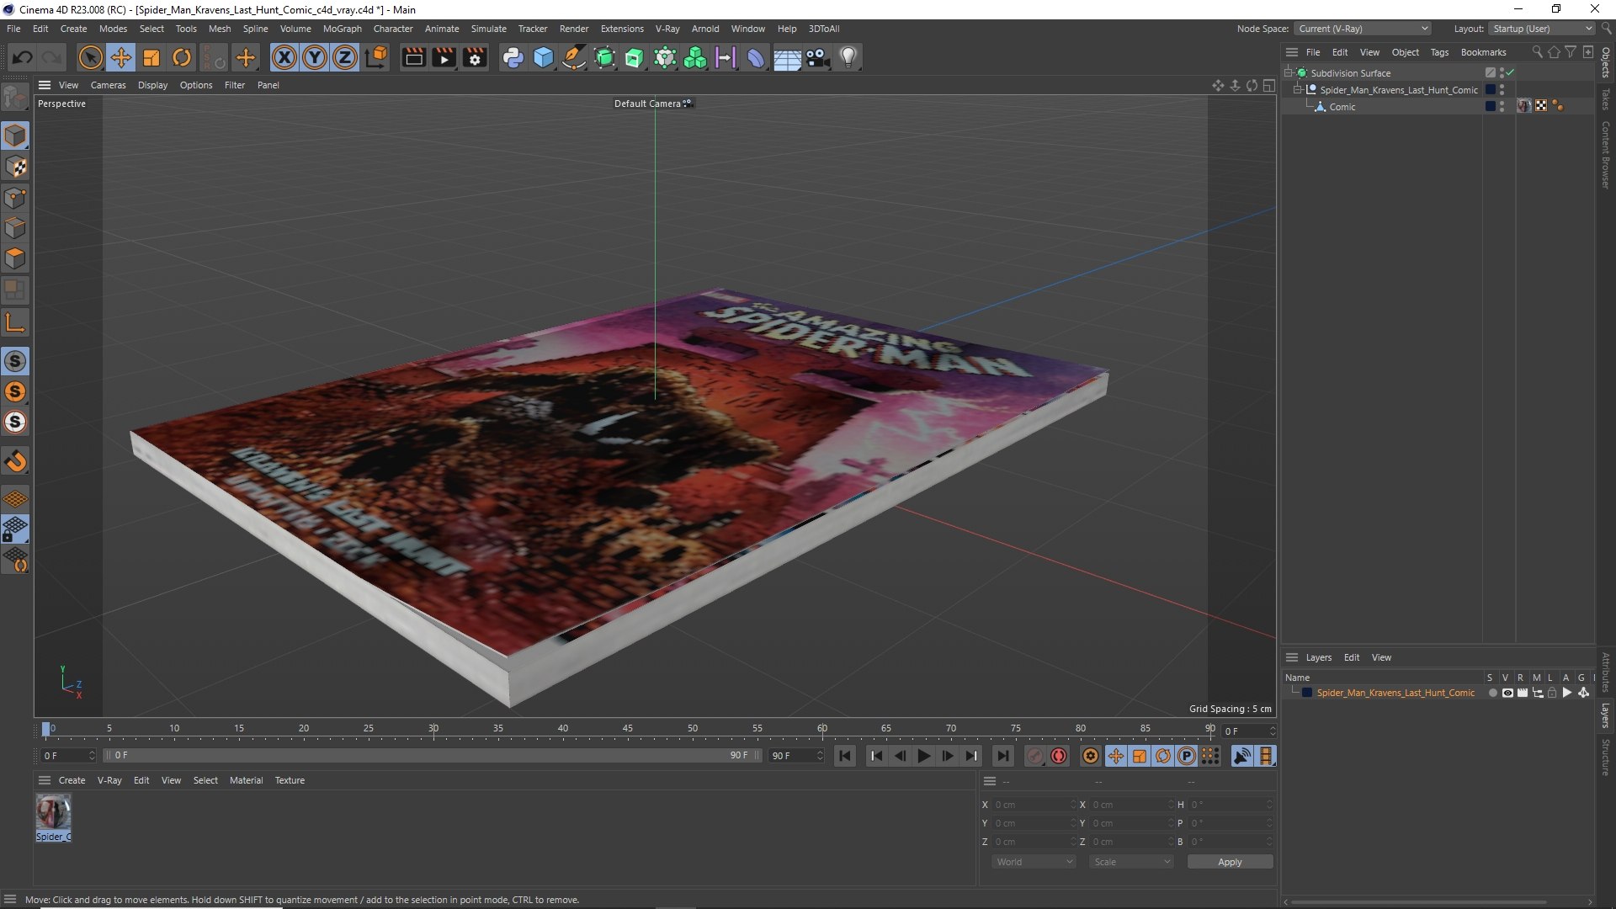Screen dimensions: 1616x909
Task: Toggle layer visibility eye for Spider_Man layer
Action: click(x=1507, y=693)
